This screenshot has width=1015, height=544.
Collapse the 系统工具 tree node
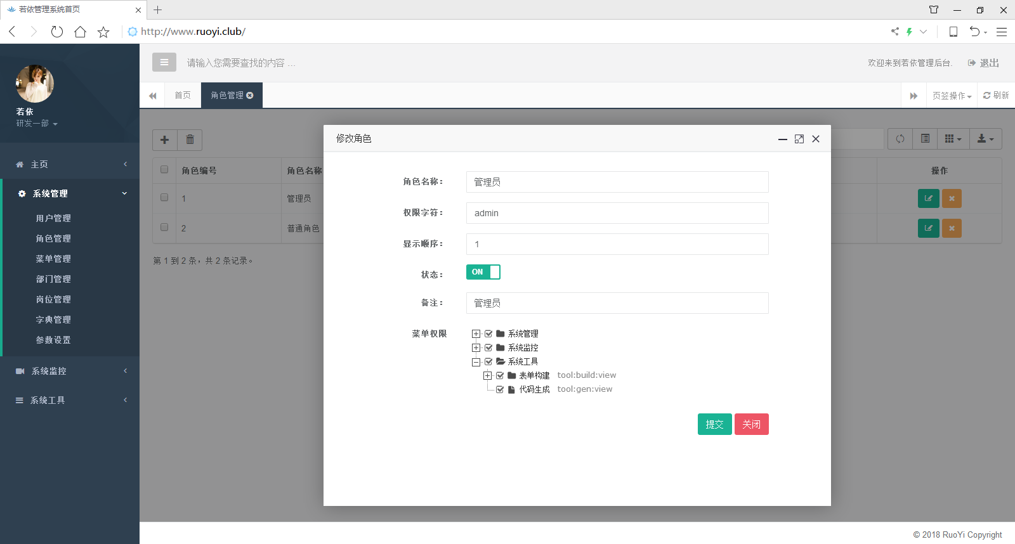[x=476, y=362]
